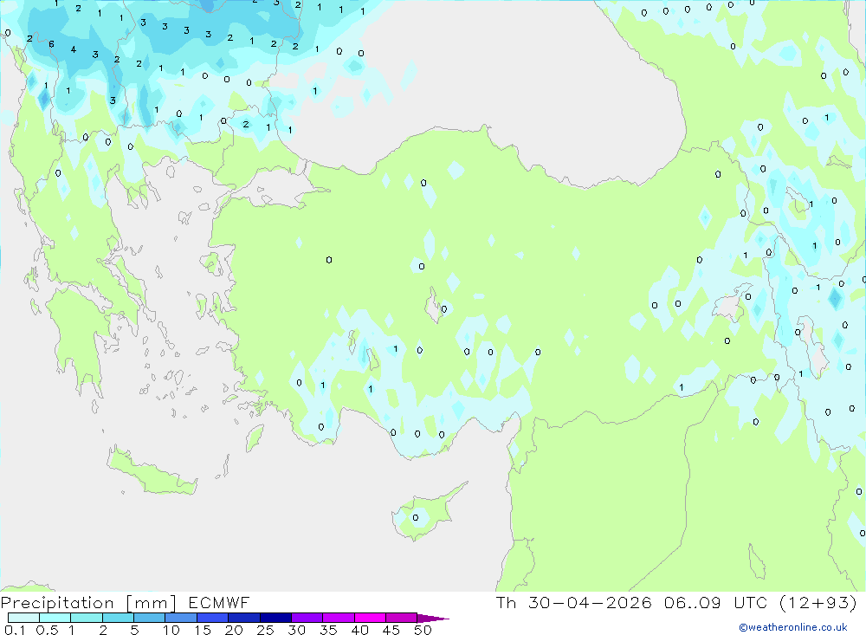Click the 20–25 mm legend color swatch
Image resolution: width=866 pixels, height=635 pixels.
[x=244, y=618]
